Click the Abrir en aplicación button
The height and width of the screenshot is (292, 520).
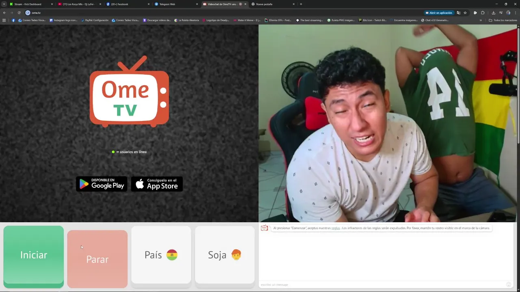tap(438, 13)
